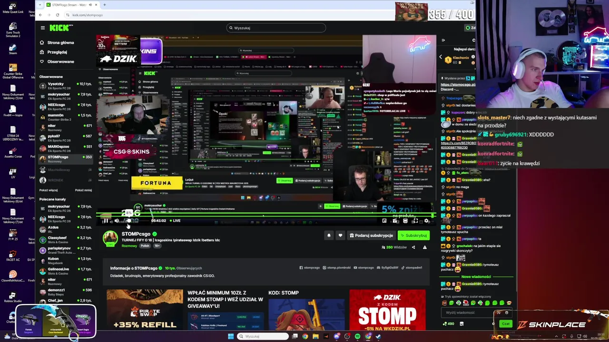Open player settings gear

[x=426, y=221]
